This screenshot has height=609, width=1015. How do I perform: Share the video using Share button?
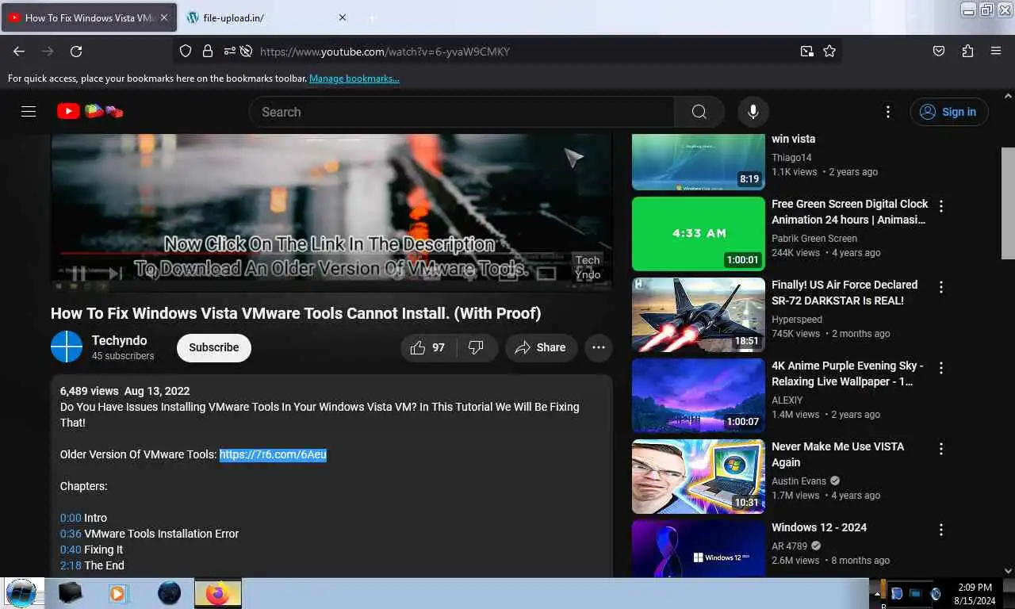[x=541, y=347]
